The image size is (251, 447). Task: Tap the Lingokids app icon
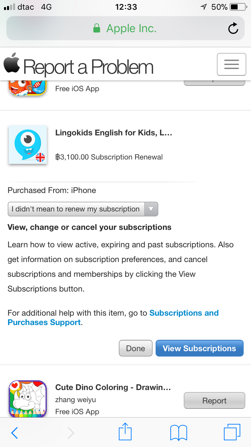[28, 145]
